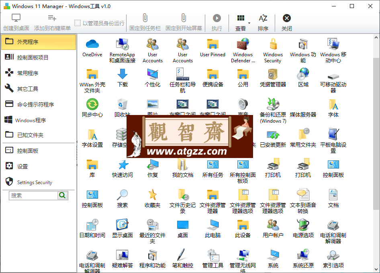Click 固定到开始屏幕 toolbar button
Viewport: 380px width, 273px height.
(x=184, y=23)
